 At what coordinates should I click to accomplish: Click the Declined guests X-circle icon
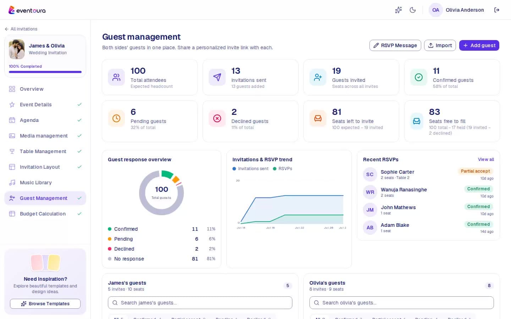pyautogui.click(x=217, y=118)
